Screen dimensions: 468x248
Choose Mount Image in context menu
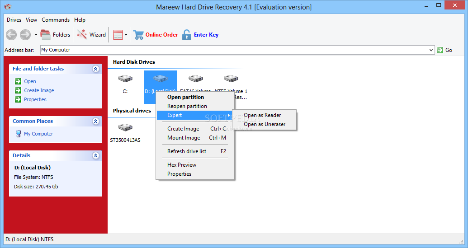(195, 138)
